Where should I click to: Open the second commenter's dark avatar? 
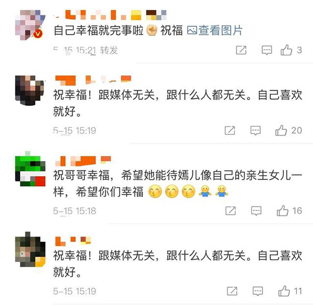pos(30,90)
